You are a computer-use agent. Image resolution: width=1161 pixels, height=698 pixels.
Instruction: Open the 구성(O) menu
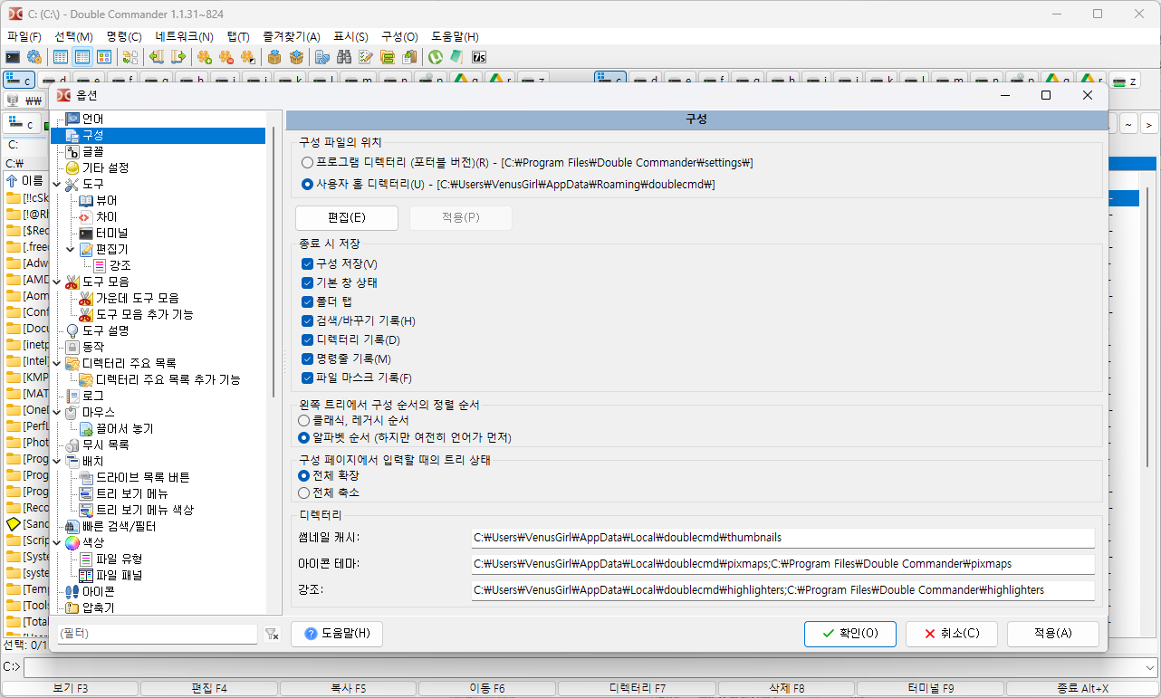(399, 36)
